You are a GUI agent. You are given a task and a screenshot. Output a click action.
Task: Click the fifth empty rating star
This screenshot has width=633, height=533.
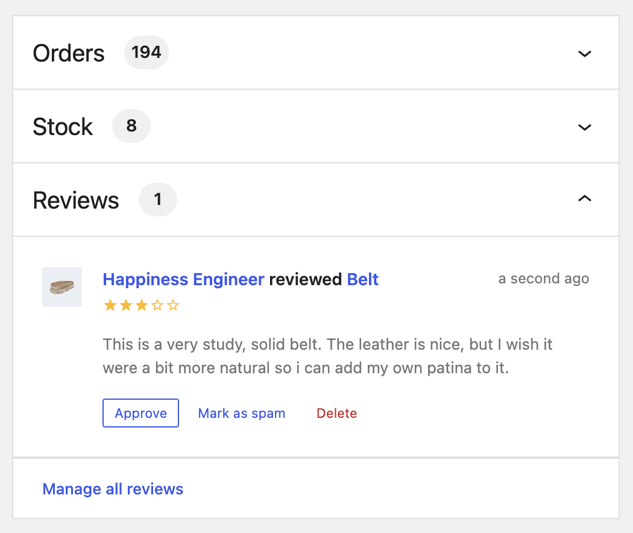pos(173,305)
